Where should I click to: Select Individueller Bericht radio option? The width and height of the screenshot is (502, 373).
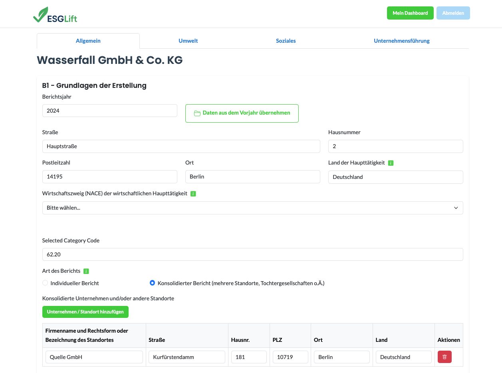pos(45,283)
